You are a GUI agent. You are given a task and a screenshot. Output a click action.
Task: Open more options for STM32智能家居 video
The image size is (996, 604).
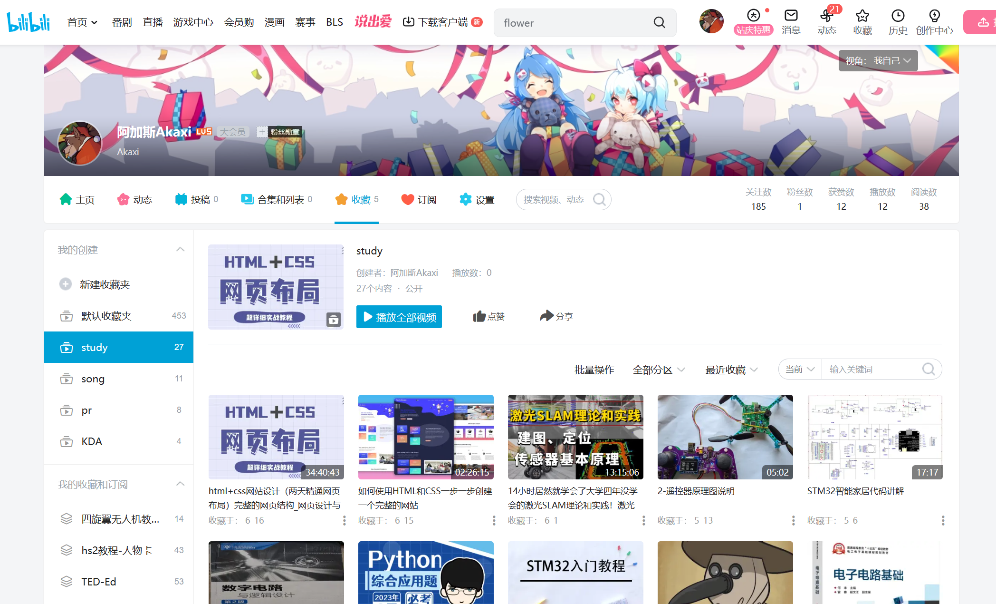coord(943,520)
